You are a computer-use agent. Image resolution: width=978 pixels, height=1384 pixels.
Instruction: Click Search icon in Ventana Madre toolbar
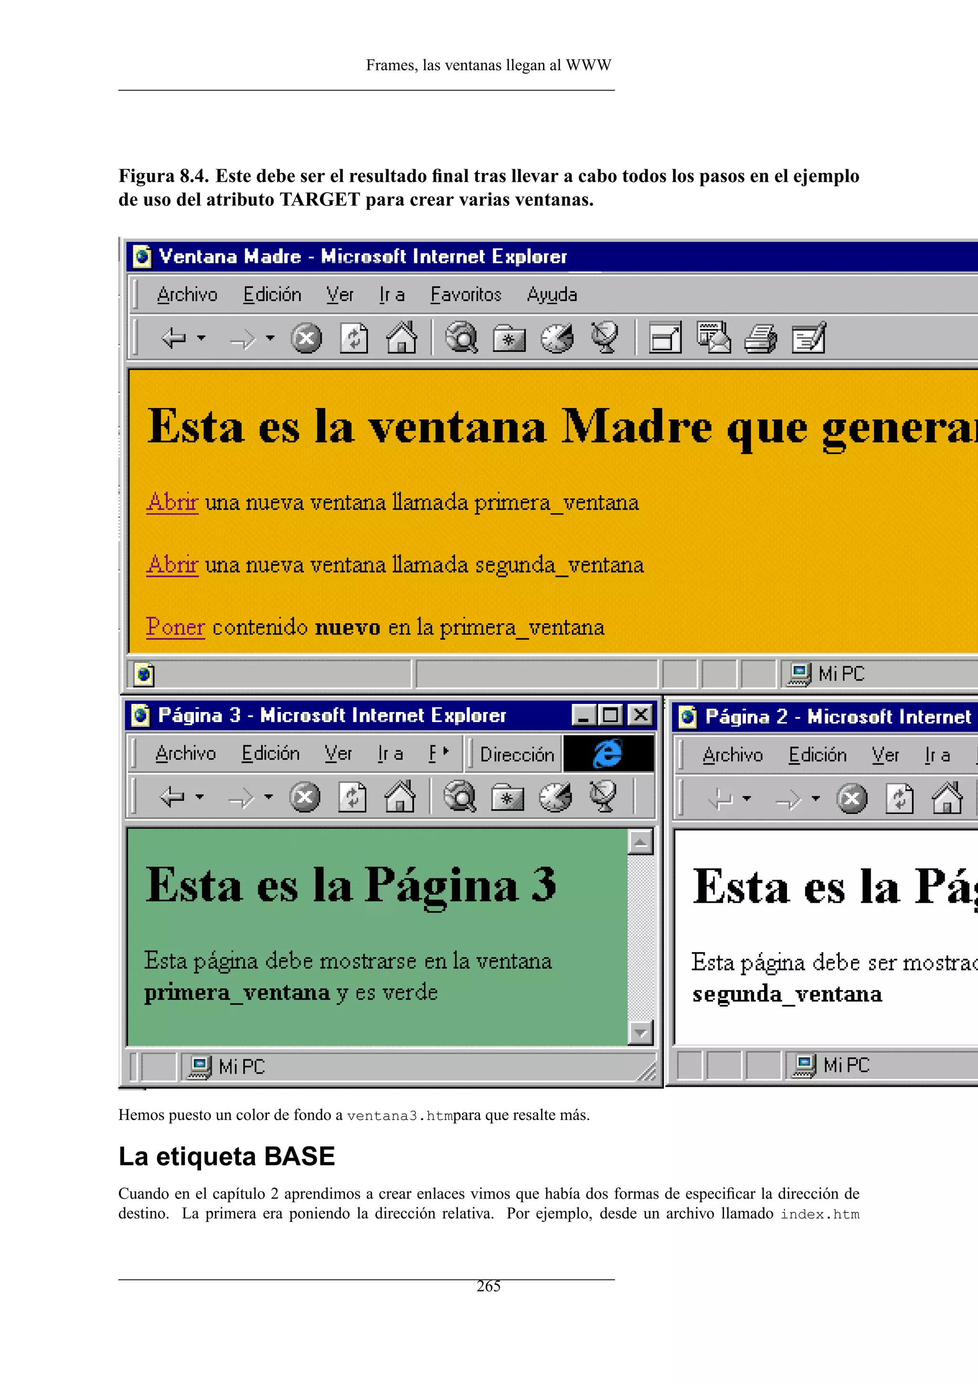(x=461, y=338)
